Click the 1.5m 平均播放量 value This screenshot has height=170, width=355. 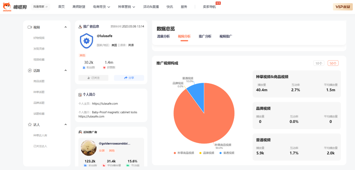331,90
